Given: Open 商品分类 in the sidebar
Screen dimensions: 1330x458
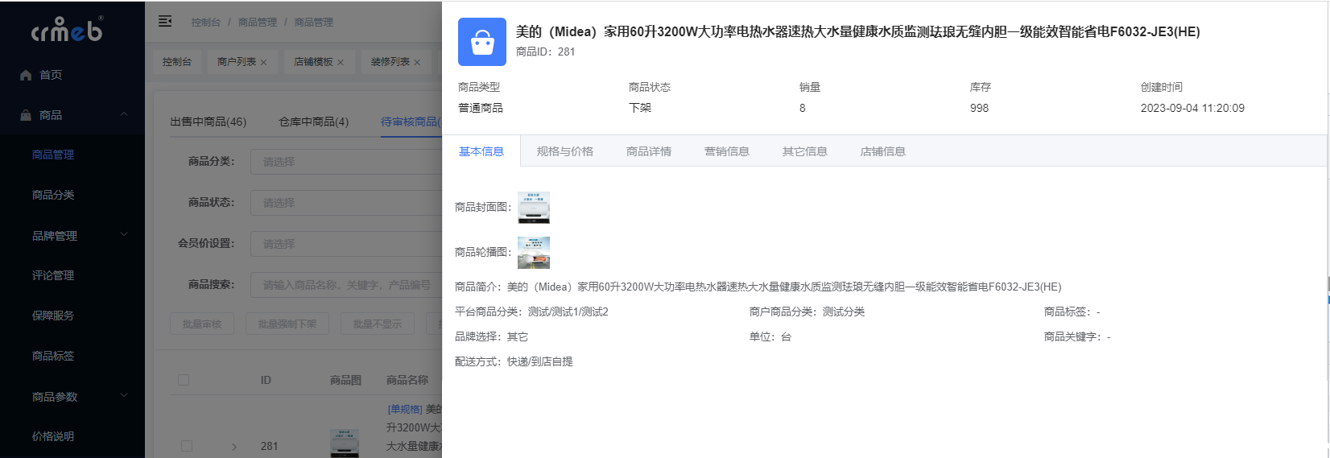Looking at the screenshot, I should point(53,195).
